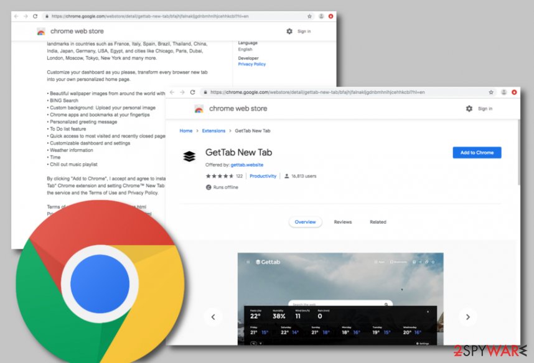Click the GetTab stacked-layers extension icon

click(189, 156)
